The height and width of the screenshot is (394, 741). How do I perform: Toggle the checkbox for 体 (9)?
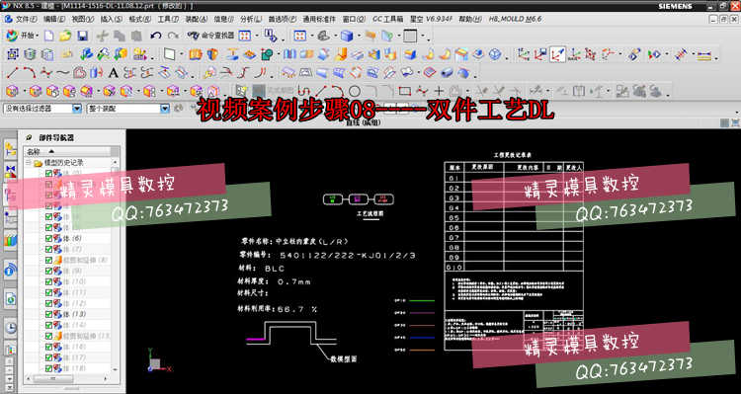[48, 272]
